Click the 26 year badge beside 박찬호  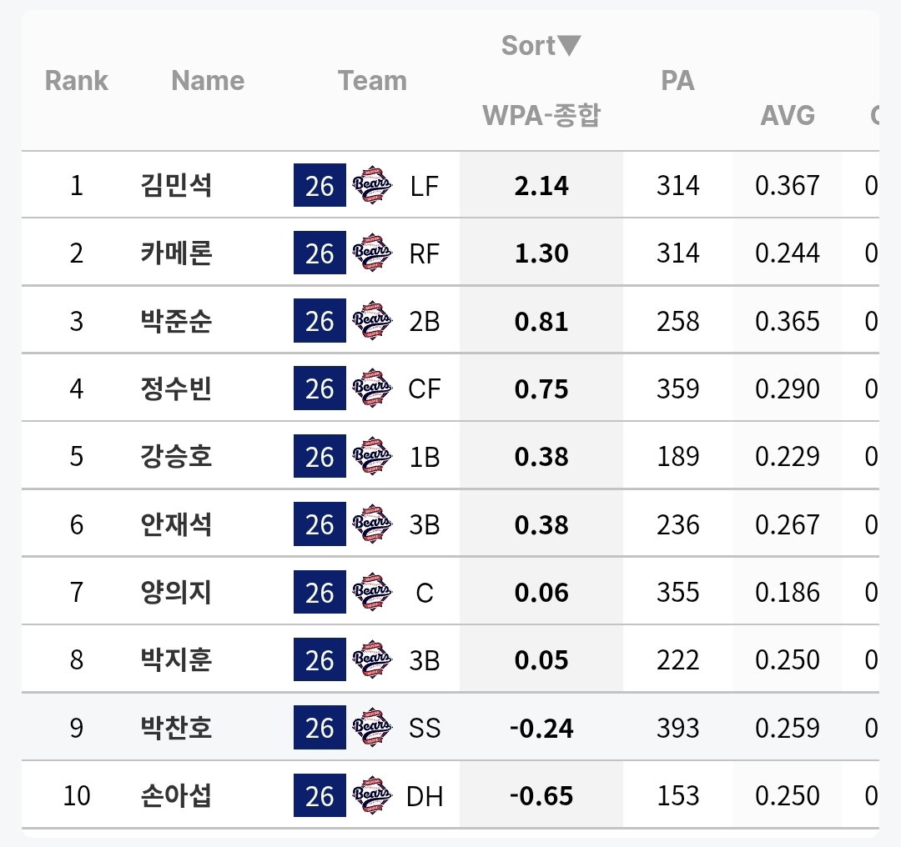coord(320,728)
